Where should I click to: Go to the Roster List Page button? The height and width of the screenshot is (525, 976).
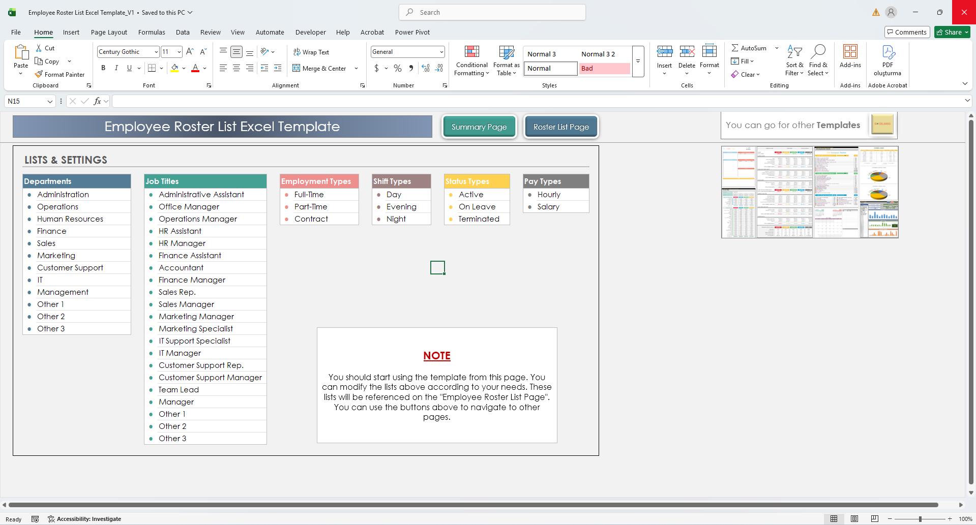[561, 127]
